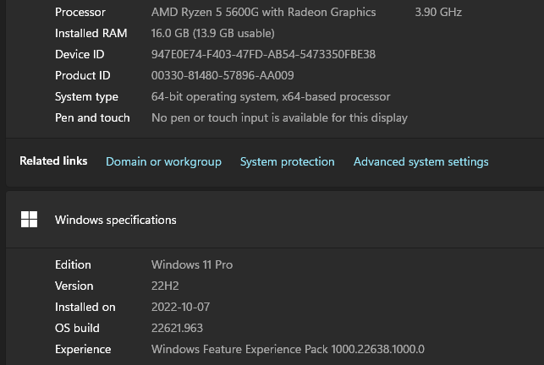The image size is (544, 365).
Task: Select the No pen or touch input text
Action: (279, 117)
